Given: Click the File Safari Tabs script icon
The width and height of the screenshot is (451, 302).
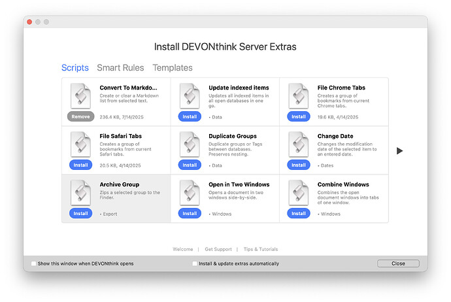Looking at the screenshot, I should (80, 144).
